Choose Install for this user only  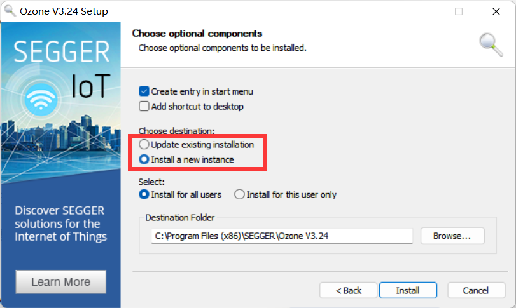tap(239, 194)
